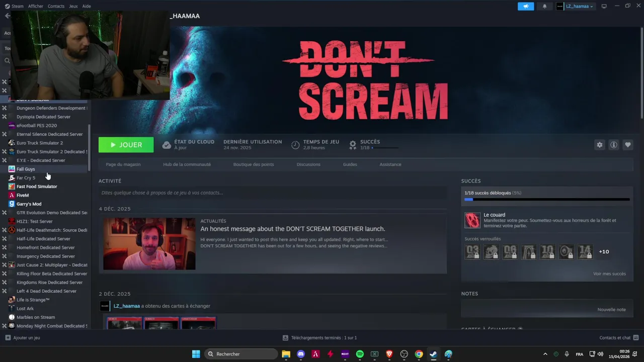Open Guides tab
The image size is (644, 362).
(350, 164)
